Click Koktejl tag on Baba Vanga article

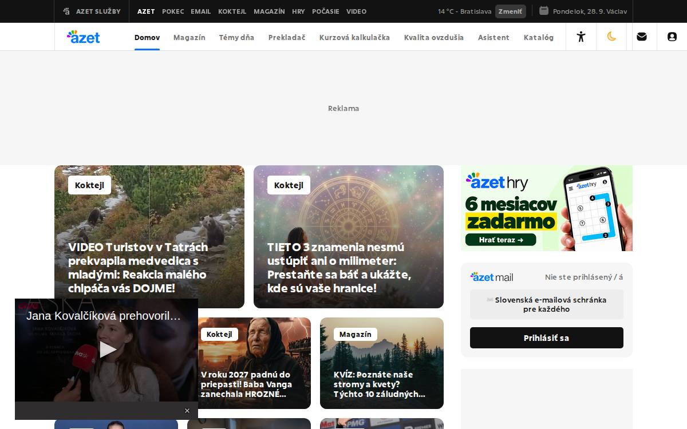(x=219, y=334)
